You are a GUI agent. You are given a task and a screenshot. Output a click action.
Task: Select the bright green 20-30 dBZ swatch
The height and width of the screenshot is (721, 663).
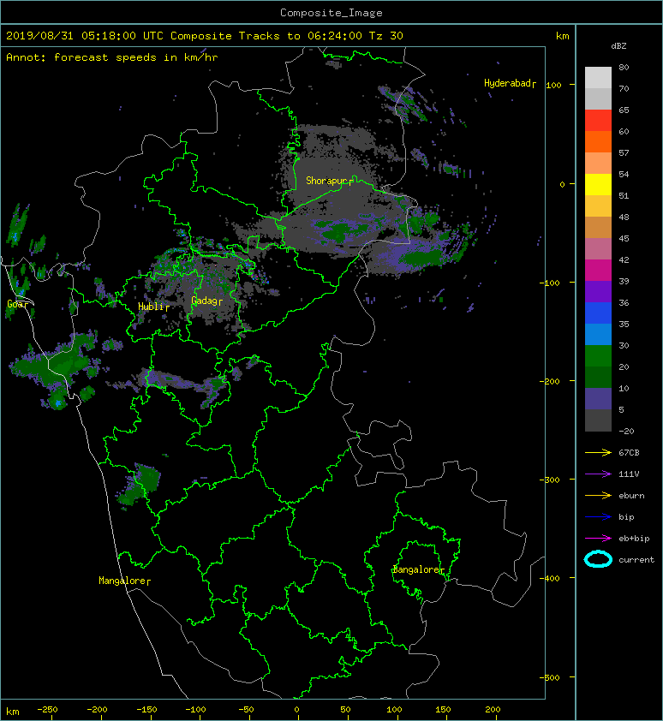click(598, 355)
